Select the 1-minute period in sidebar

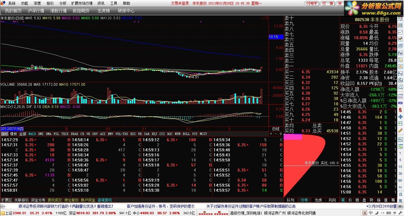pyautogui.click(x=400, y=153)
